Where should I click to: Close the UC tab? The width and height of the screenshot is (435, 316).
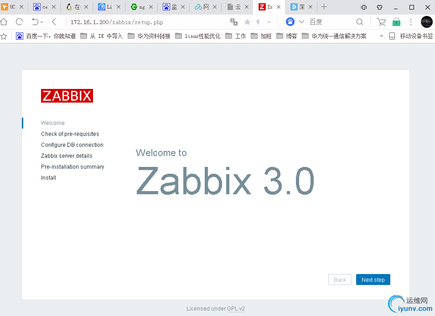(x=21, y=7)
